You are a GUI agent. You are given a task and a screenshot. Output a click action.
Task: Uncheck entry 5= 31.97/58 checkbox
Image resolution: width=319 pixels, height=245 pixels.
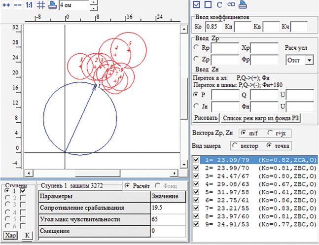coord(196,192)
